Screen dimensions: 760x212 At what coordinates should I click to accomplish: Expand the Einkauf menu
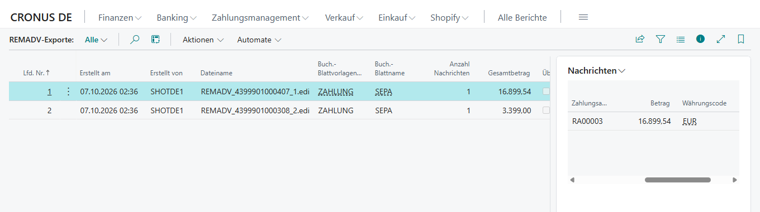397,18
